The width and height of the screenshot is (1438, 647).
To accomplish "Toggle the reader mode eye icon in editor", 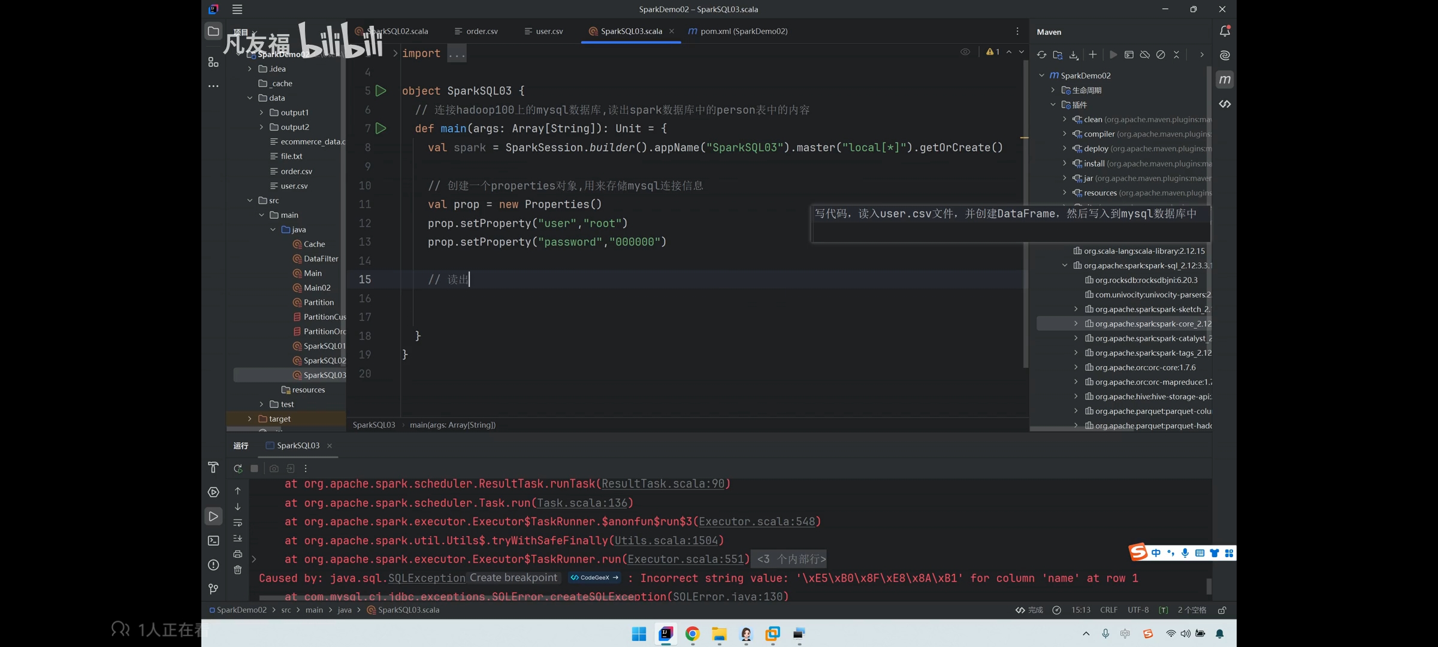I will (x=965, y=52).
